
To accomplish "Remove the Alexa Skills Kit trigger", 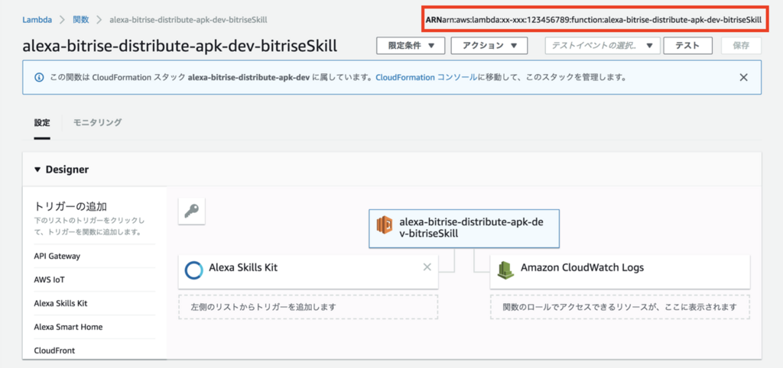I will (x=427, y=267).
